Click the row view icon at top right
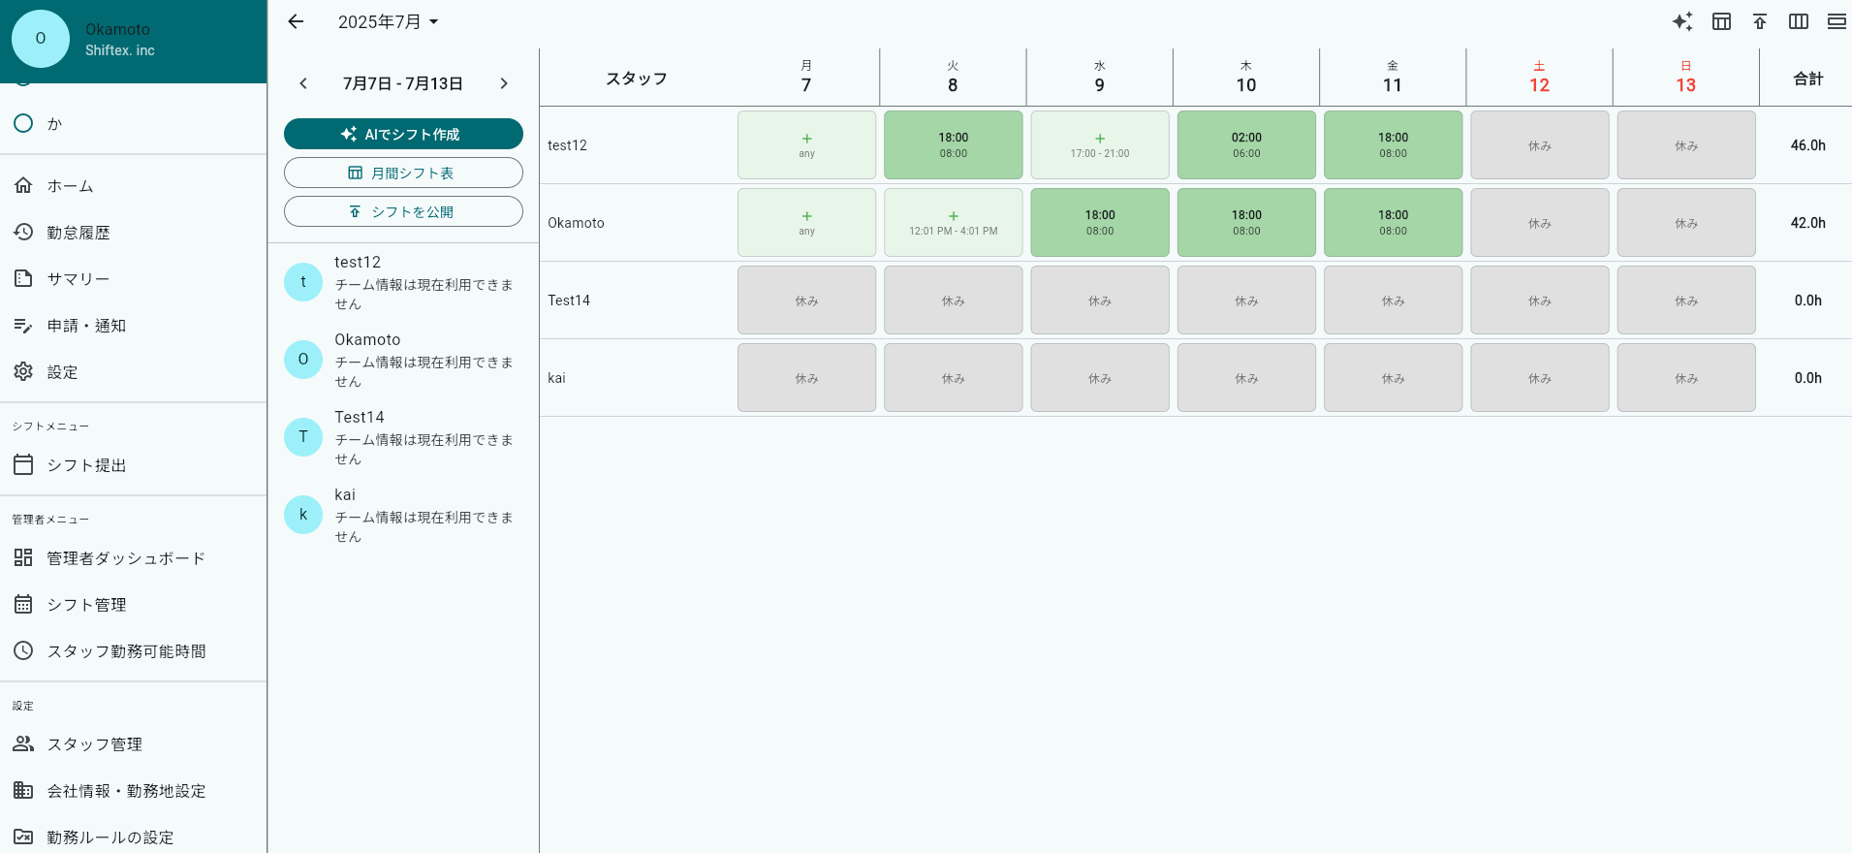This screenshot has height=853, width=1852. (1836, 21)
